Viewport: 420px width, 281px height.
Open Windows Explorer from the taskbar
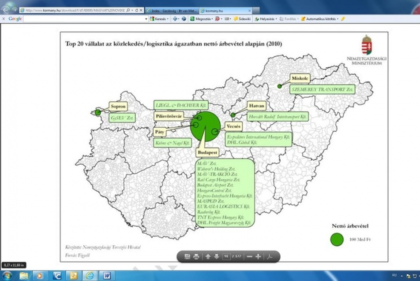23,276
